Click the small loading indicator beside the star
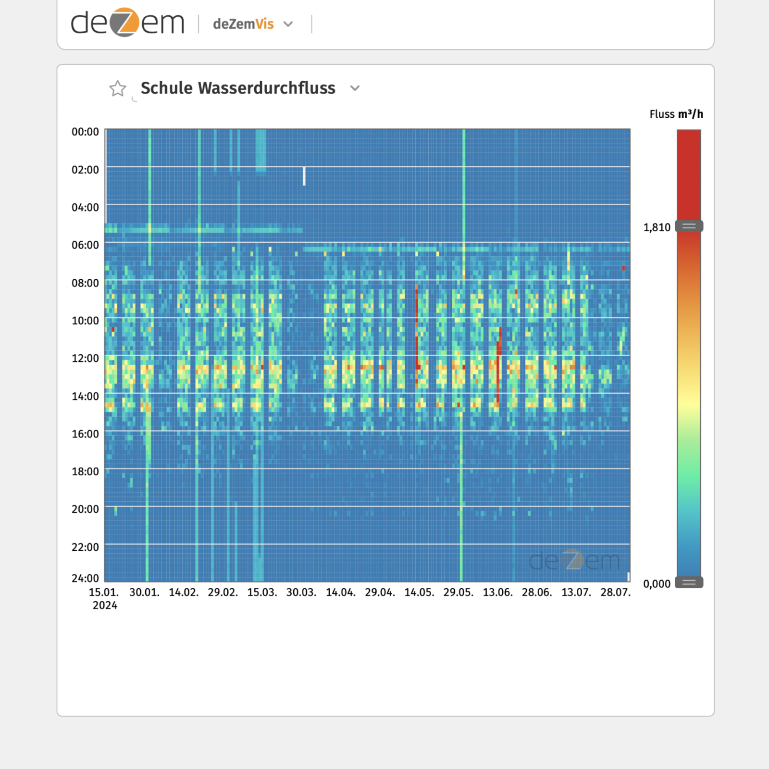 135,99
